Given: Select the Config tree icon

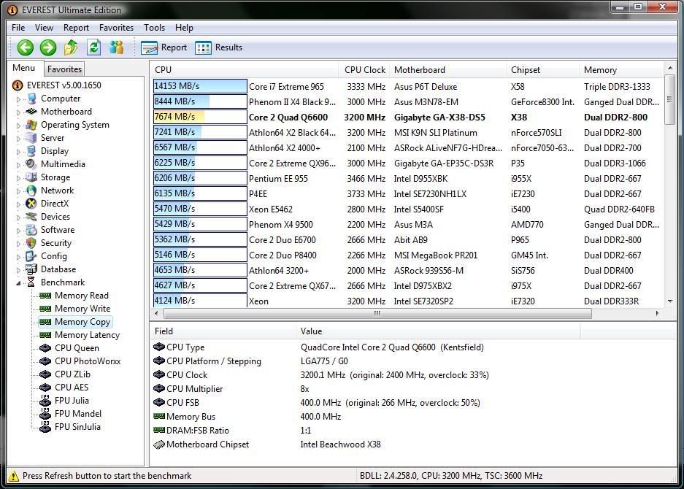Looking at the screenshot, I should (31, 256).
